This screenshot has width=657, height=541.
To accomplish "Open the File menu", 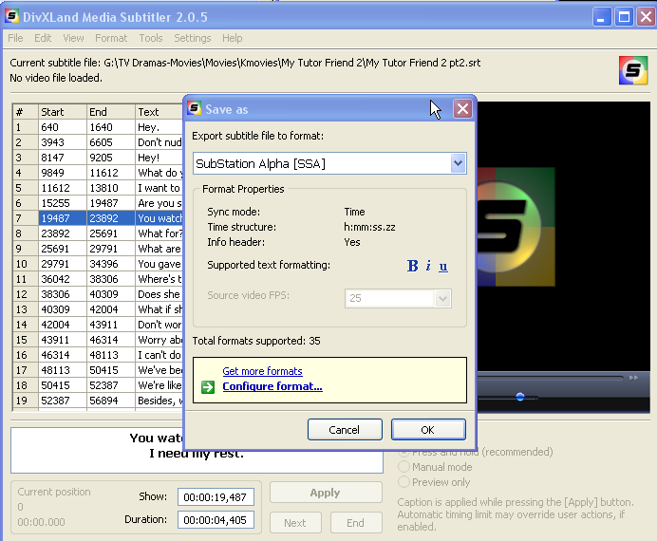I will pos(15,38).
